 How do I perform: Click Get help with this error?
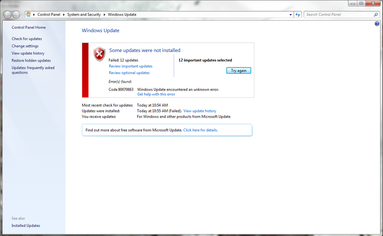156,94
